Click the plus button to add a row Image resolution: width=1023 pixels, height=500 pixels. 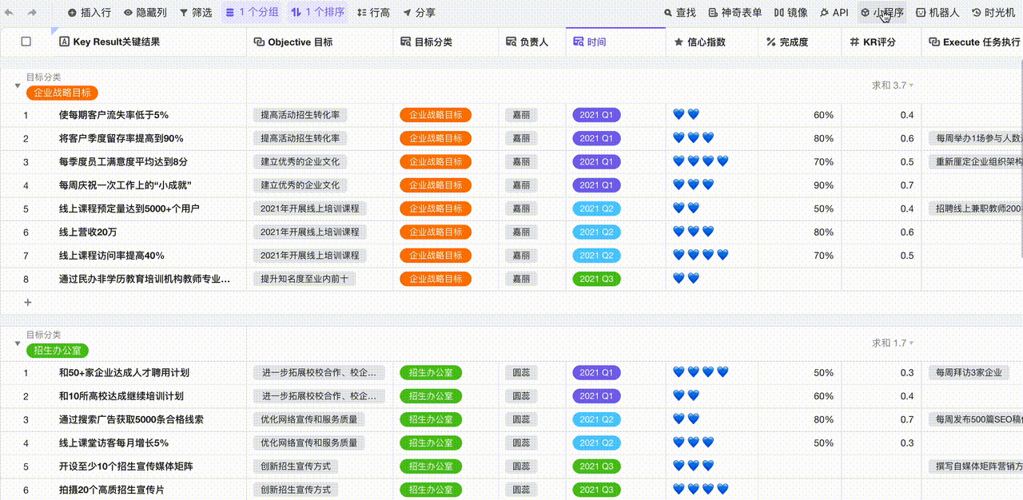28,303
